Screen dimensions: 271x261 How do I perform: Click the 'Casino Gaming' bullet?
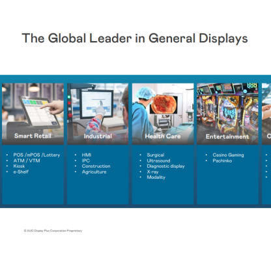pyautogui.click(x=228, y=155)
